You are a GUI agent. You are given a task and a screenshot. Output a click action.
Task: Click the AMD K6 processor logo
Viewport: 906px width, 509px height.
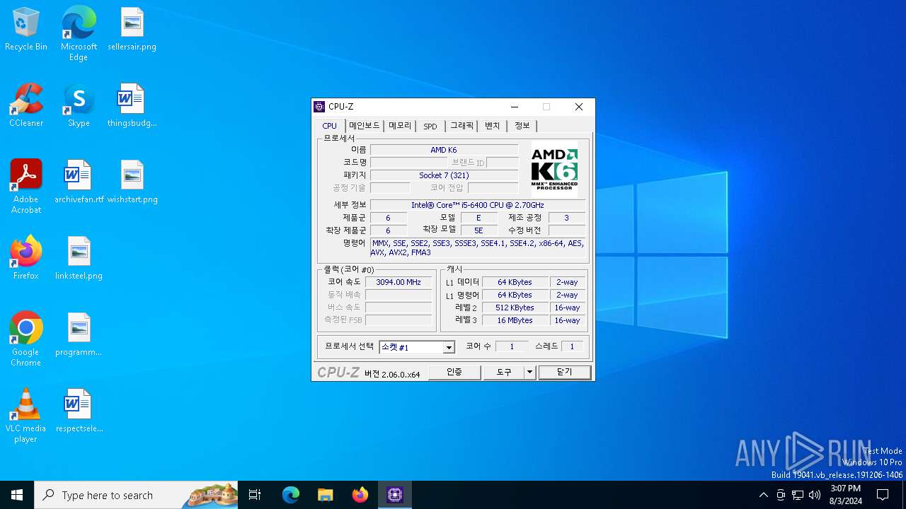tap(554, 170)
